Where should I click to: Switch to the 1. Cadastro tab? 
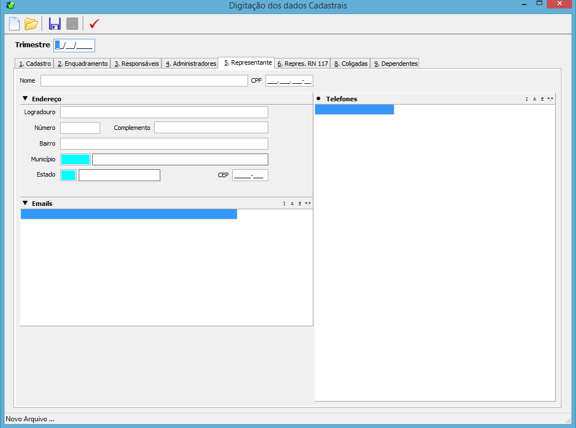tap(34, 64)
